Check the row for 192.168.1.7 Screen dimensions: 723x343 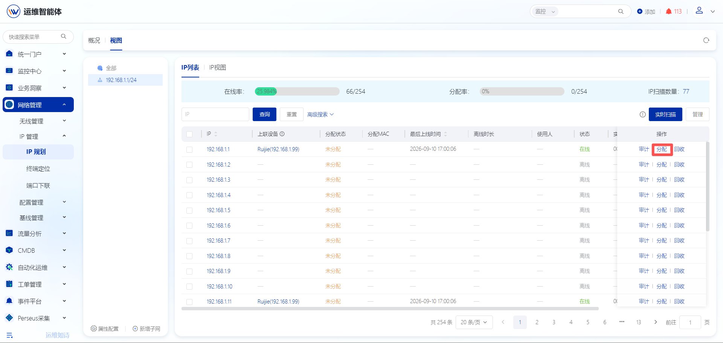click(x=189, y=241)
